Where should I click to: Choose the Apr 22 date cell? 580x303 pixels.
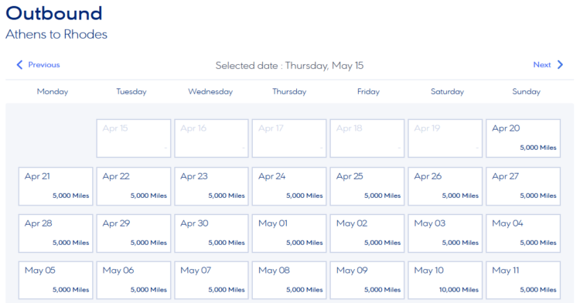click(x=134, y=186)
